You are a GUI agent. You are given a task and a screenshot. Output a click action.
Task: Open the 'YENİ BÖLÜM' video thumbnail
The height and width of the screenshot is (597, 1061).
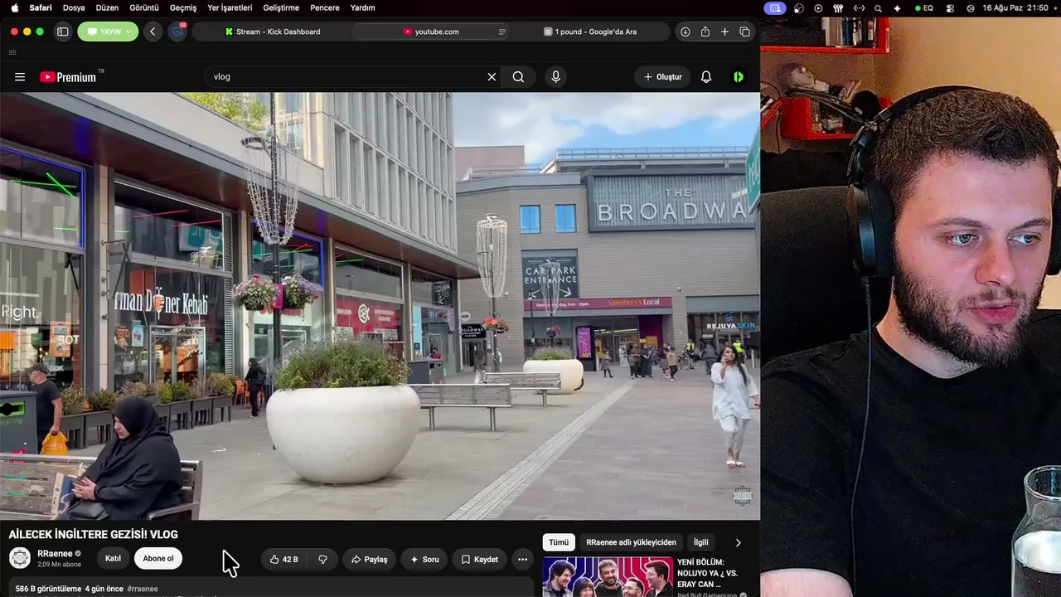coord(608,577)
